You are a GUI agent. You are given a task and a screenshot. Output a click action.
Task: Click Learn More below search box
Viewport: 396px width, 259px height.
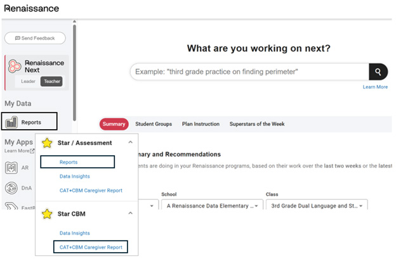click(x=375, y=87)
